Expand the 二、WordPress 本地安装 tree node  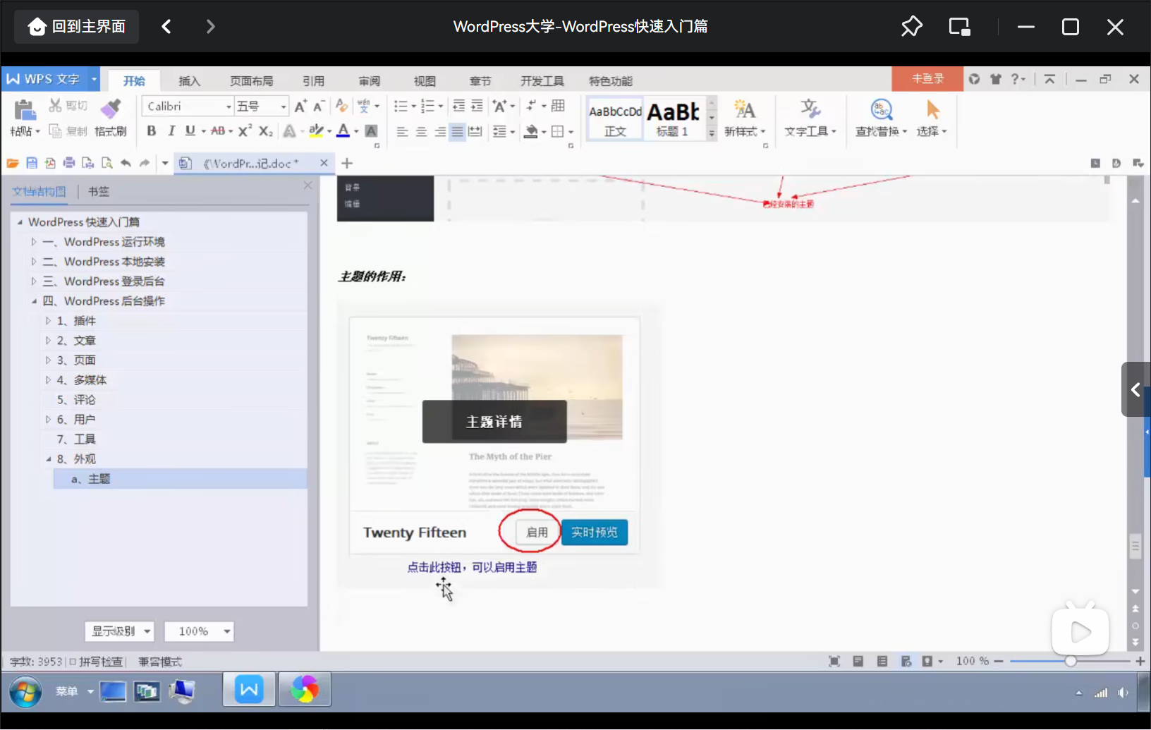pyautogui.click(x=33, y=262)
